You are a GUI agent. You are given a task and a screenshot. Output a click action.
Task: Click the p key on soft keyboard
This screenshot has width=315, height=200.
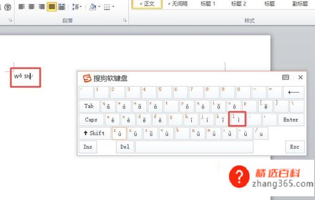pyautogui.click(x=250, y=106)
